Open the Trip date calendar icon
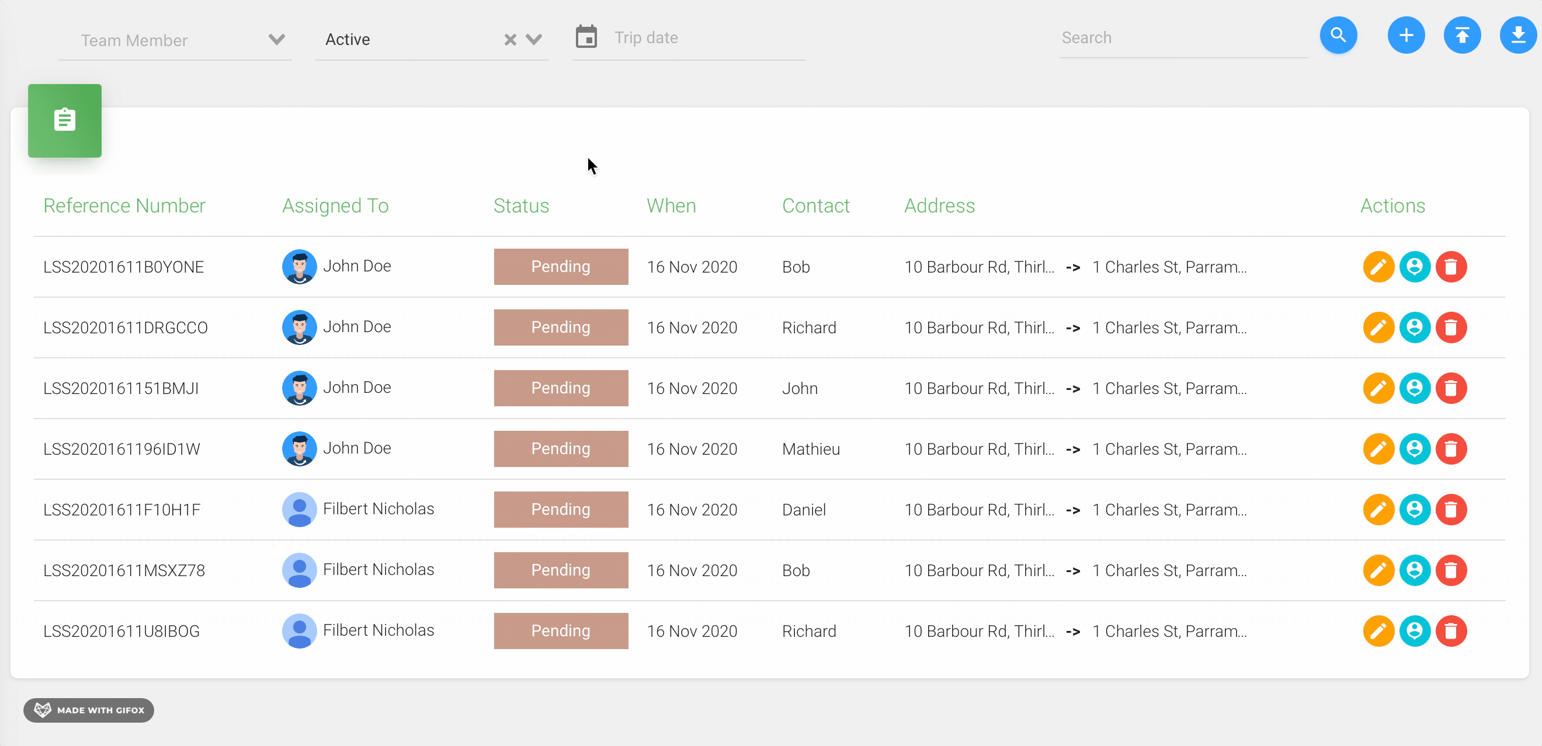This screenshot has height=746, width=1542. point(586,37)
